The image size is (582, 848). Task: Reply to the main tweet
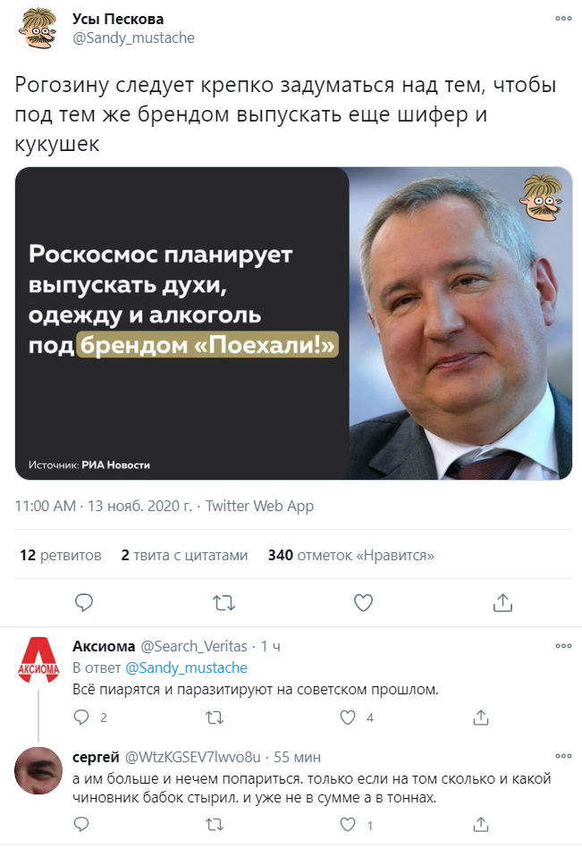click(84, 602)
